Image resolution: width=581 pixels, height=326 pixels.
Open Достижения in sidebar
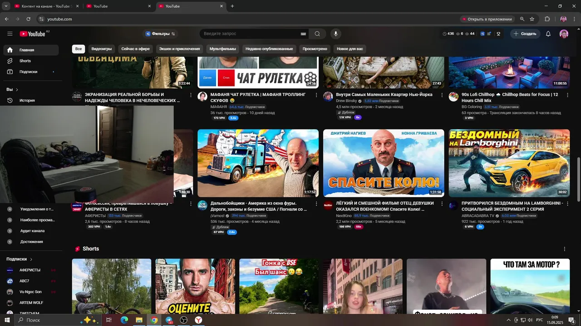coord(31,242)
